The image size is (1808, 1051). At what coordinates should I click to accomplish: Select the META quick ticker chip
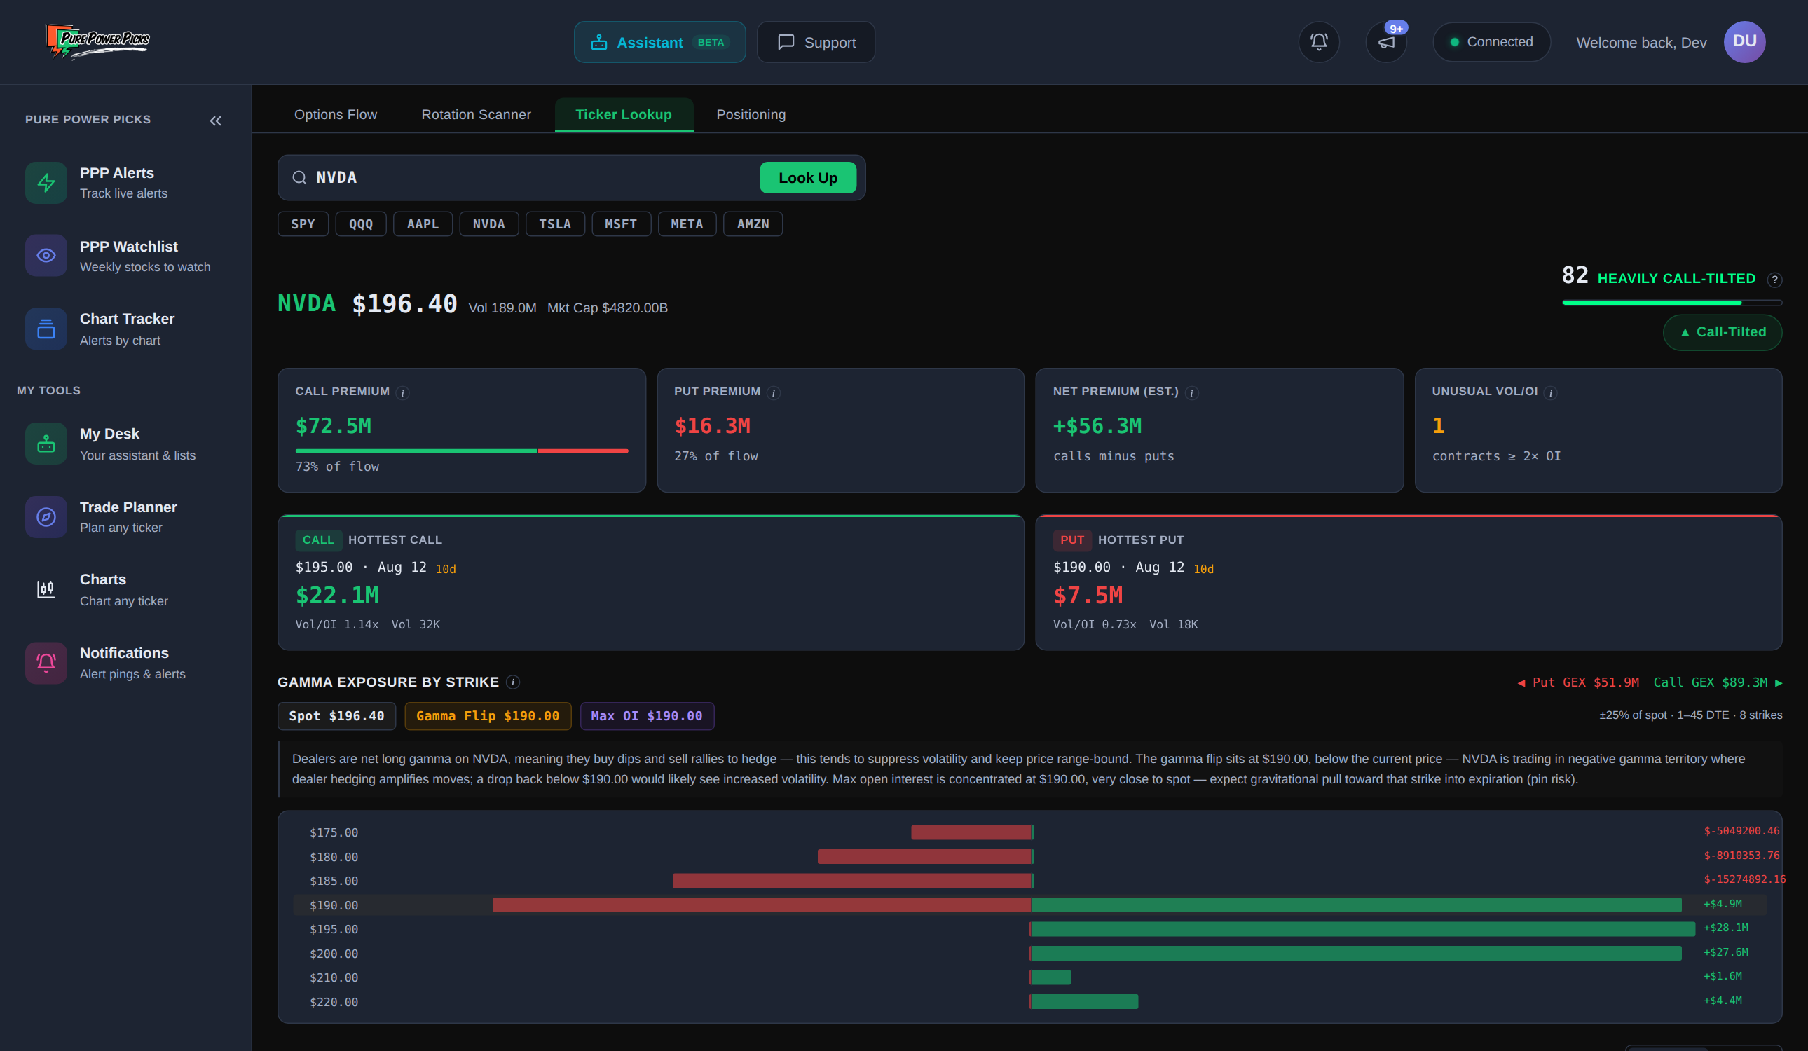coord(687,224)
